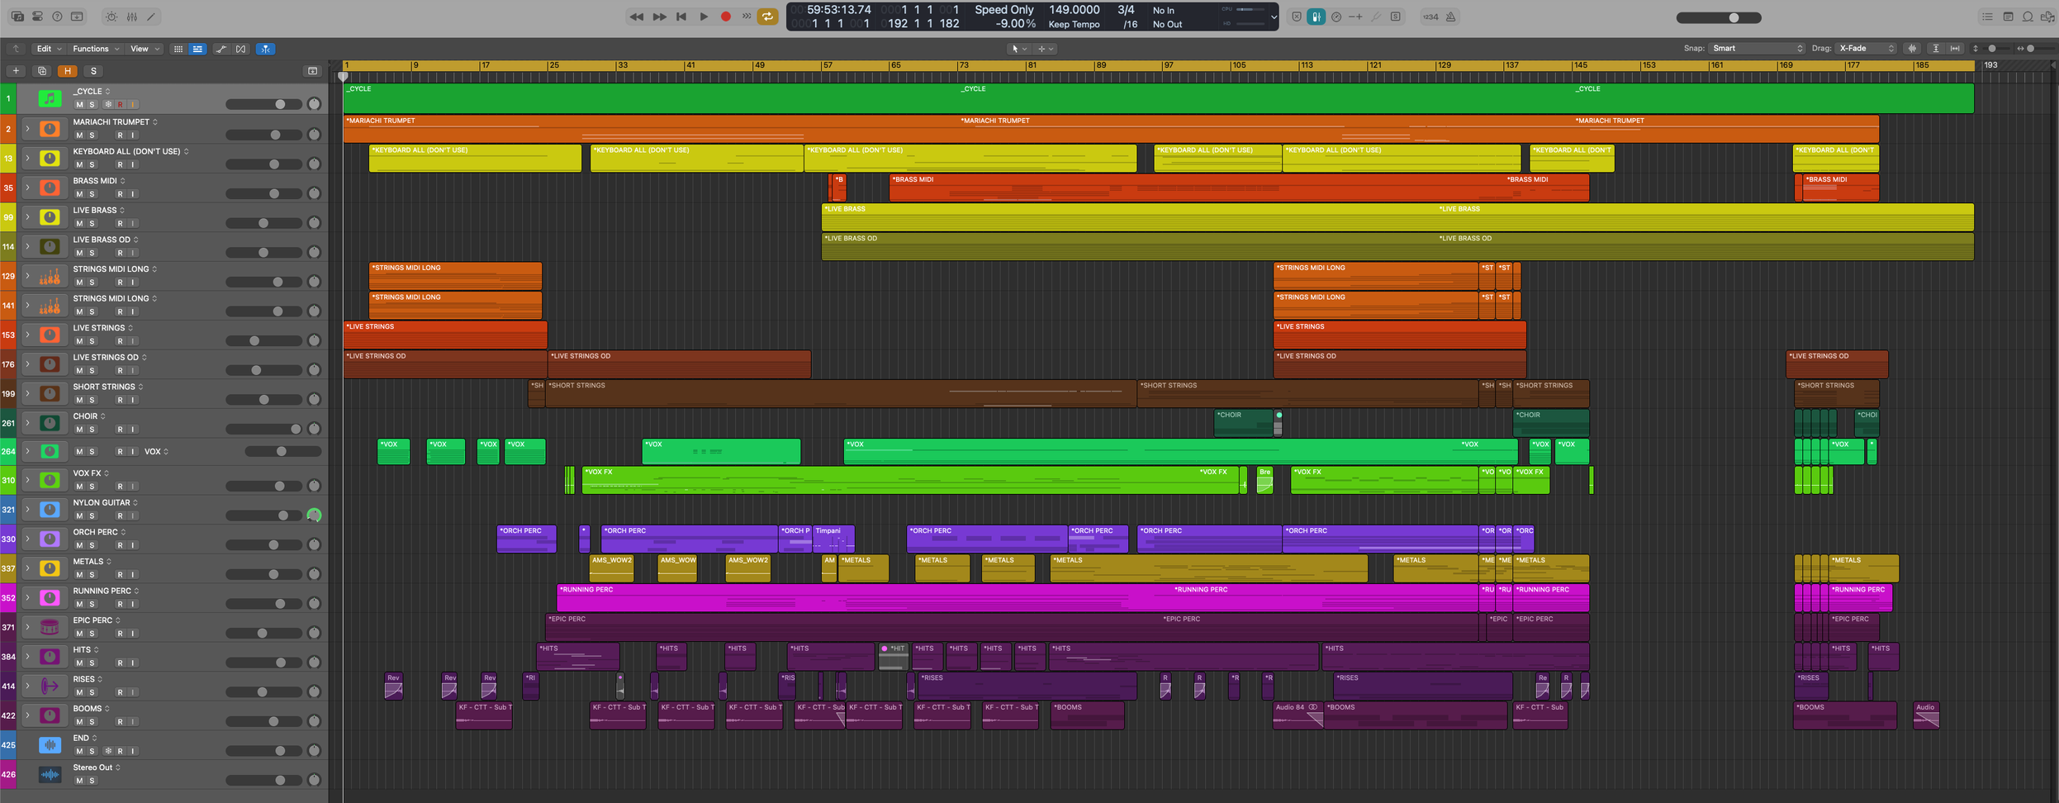Adjust the master volume slider
The height and width of the screenshot is (803, 2059).
[1719, 17]
